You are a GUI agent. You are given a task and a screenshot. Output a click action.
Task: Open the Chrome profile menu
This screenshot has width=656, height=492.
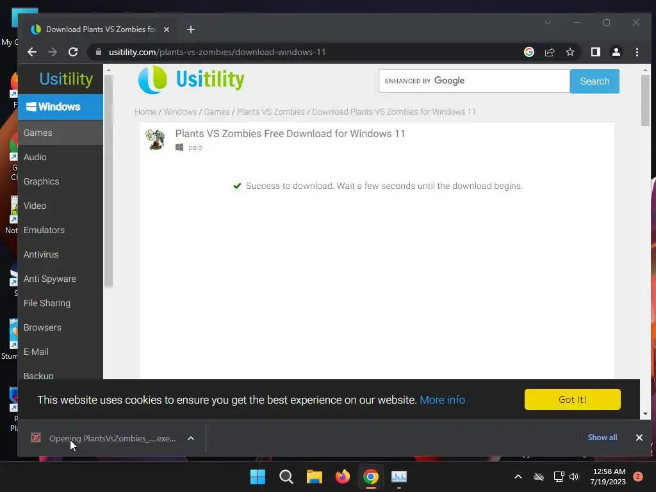[616, 52]
